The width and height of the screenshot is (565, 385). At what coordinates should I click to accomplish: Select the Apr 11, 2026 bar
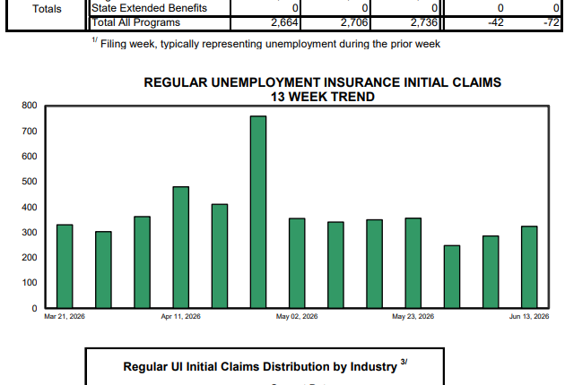181,247
